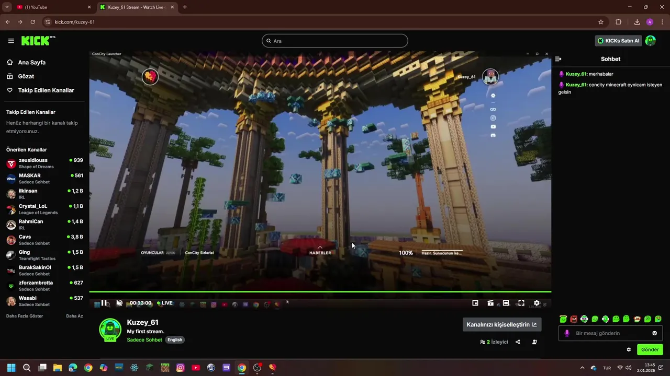This screenshot has height=376, width=670.
Task: Open the Windows Start menu
Action: [x=11, y=368]
